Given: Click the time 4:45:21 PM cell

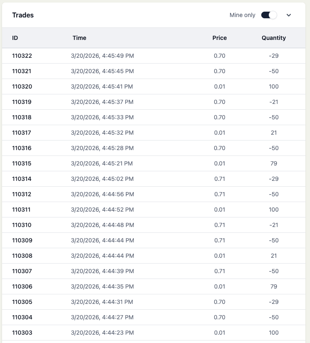Looking at the screenshot, I should [x=102, y=163].
